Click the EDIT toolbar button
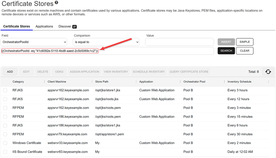This screenshot has width=276, height=158. (x=26, y=72)
